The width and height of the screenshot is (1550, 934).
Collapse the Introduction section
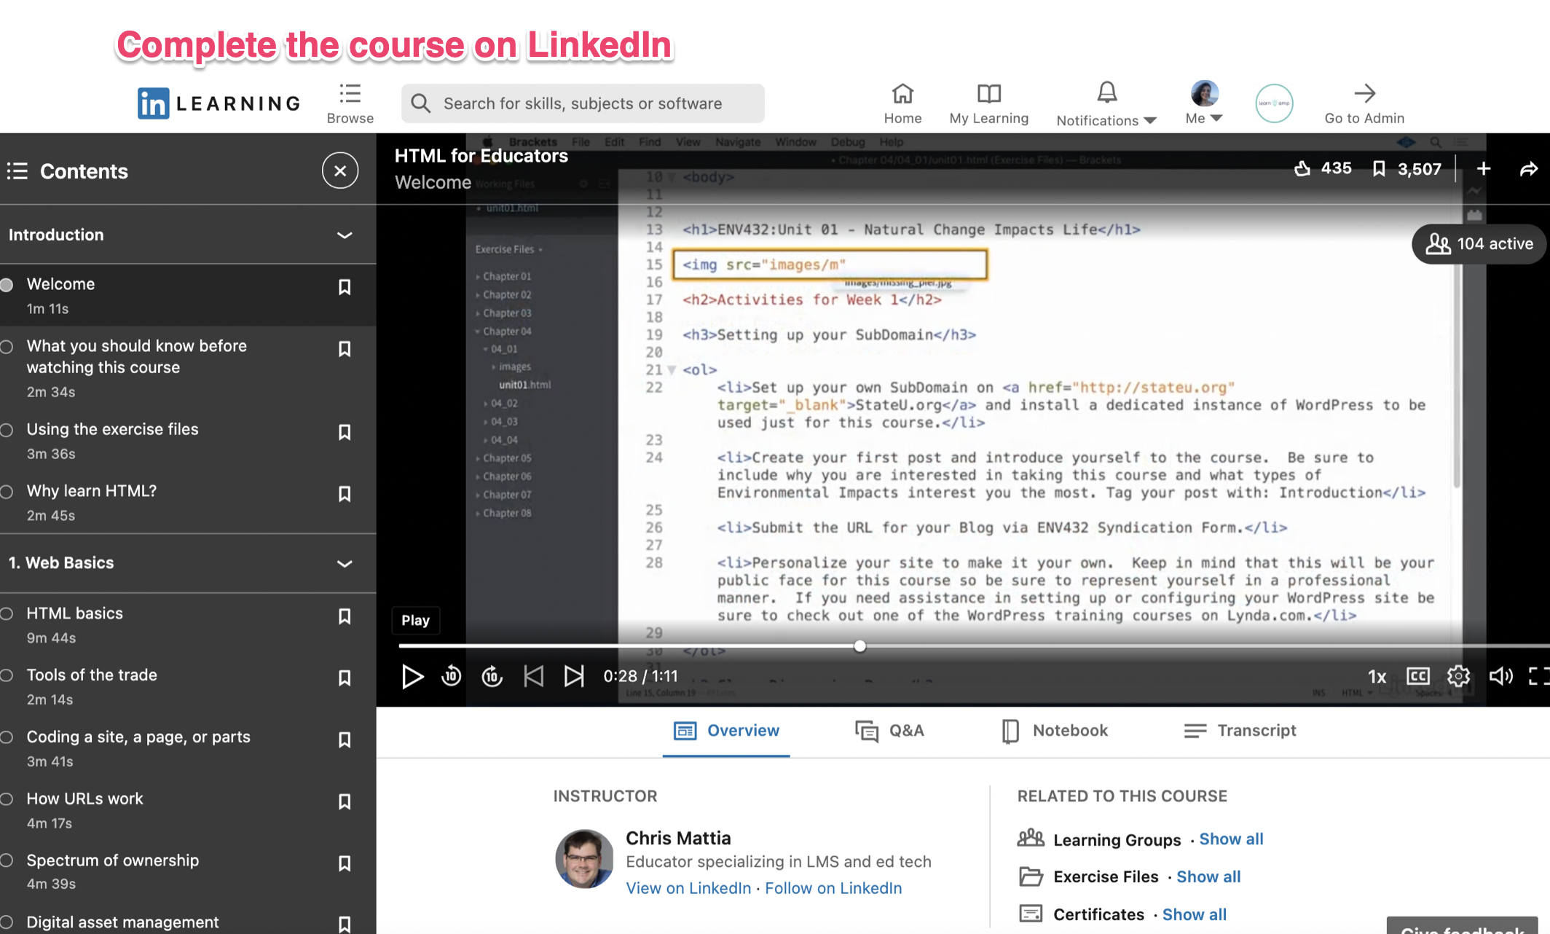tap(345, 235)
